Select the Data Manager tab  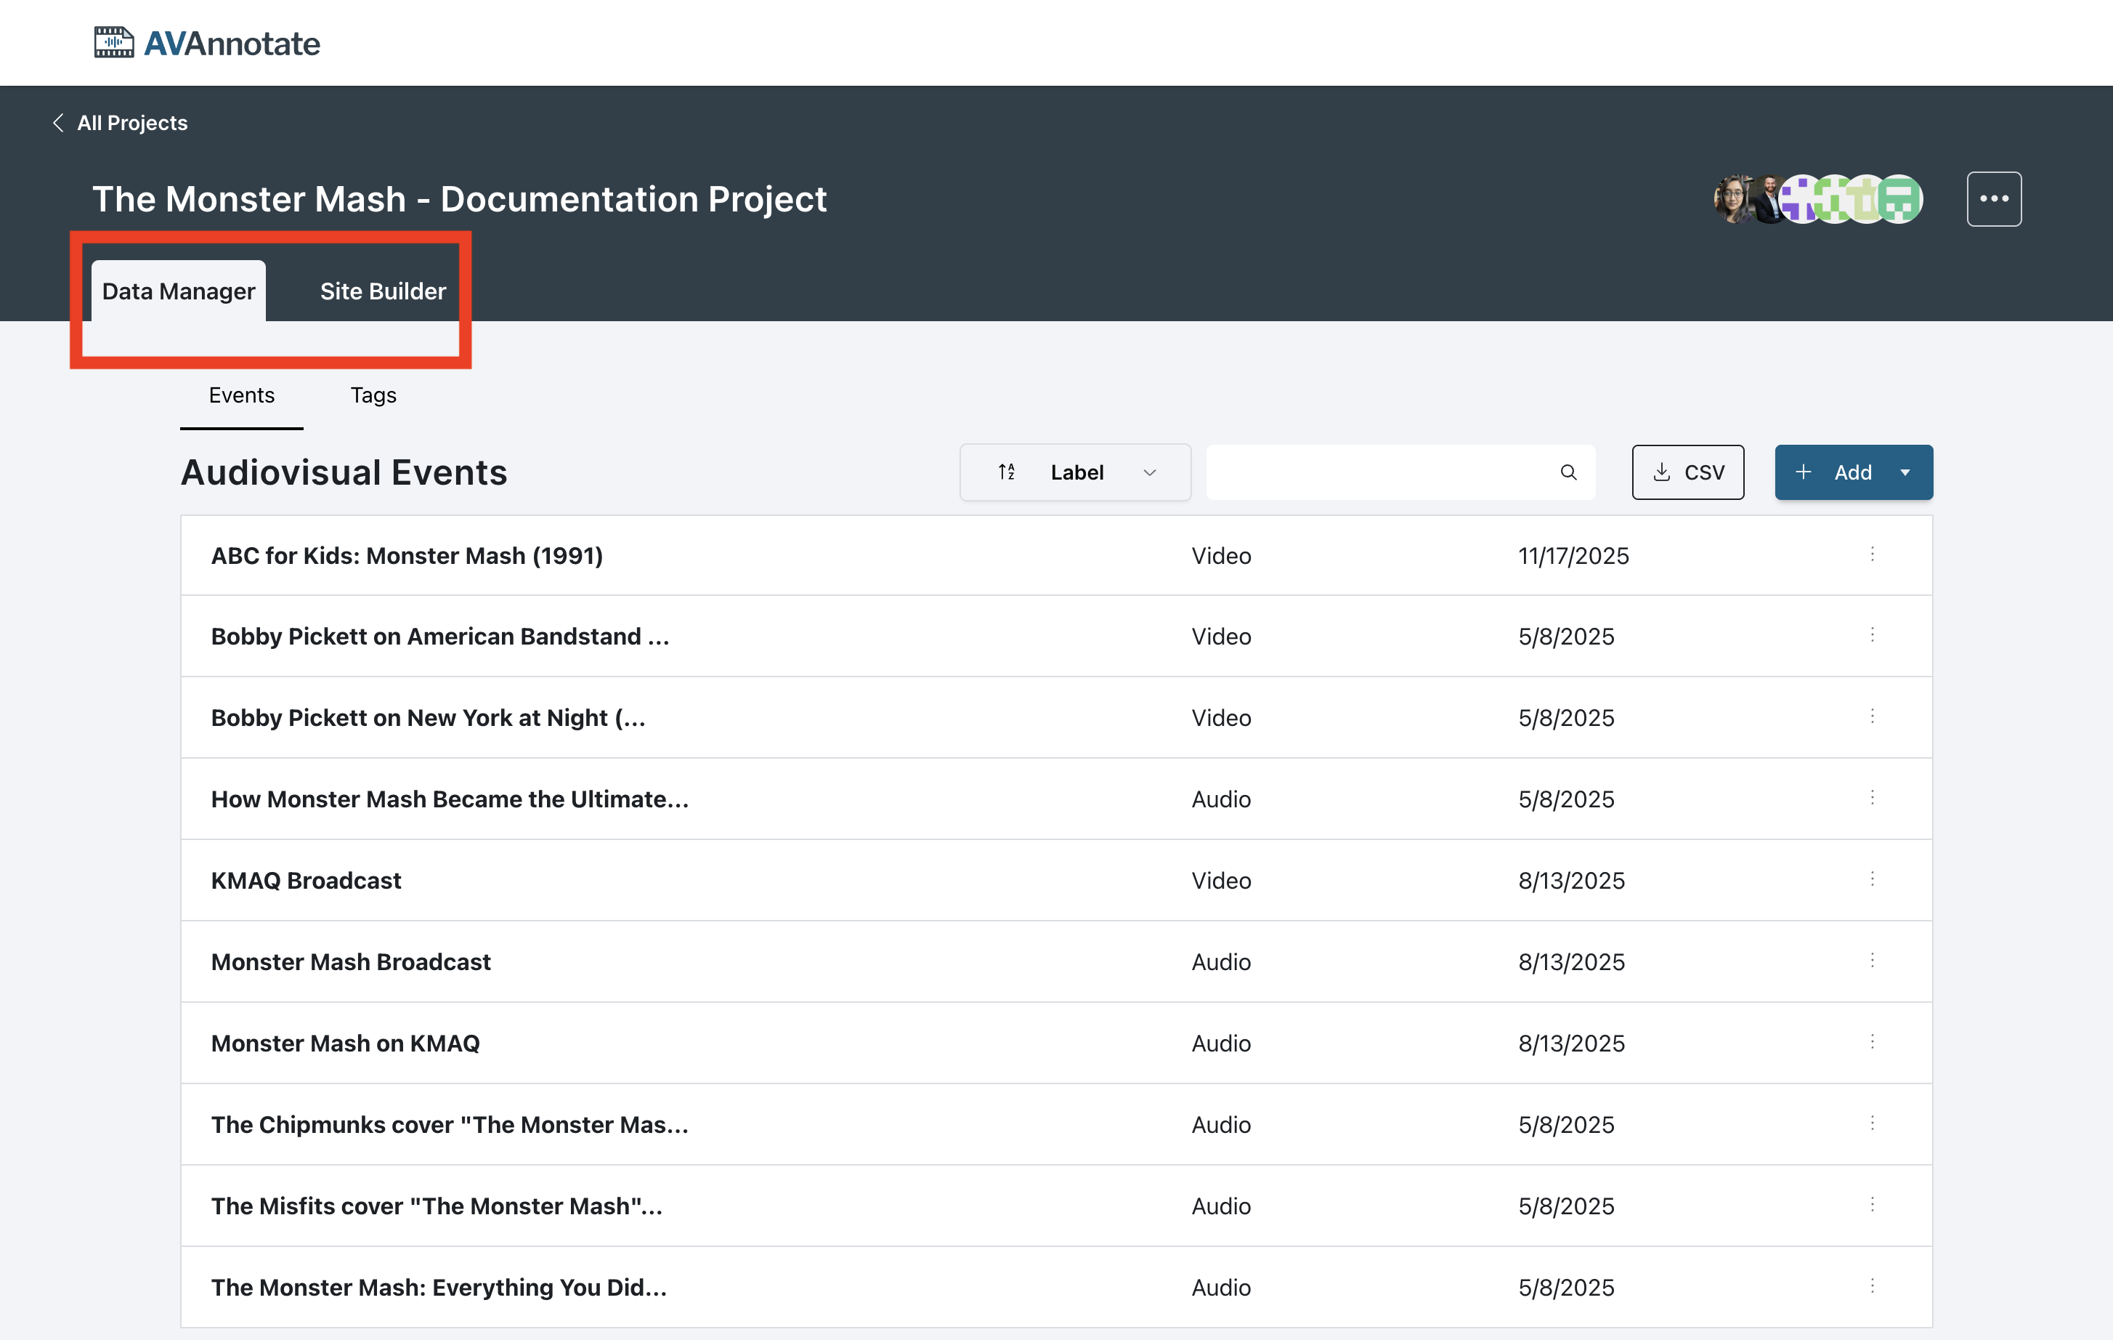[178, 291]
